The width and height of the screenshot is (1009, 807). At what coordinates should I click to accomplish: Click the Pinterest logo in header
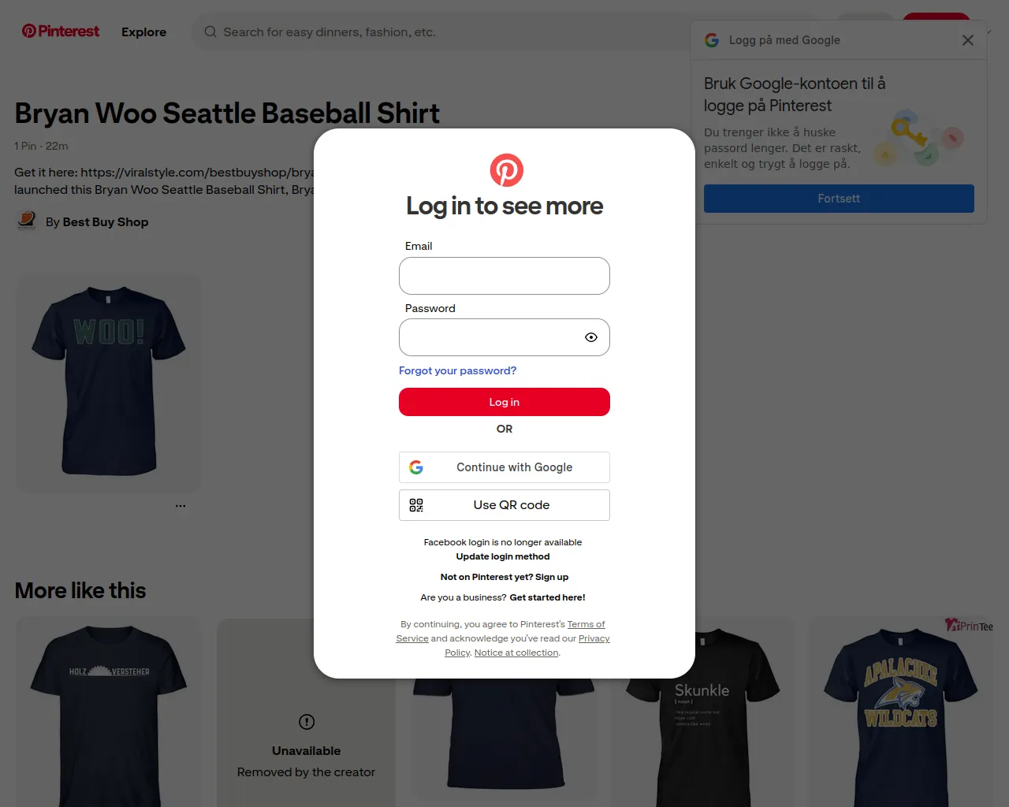pos(61,32)
